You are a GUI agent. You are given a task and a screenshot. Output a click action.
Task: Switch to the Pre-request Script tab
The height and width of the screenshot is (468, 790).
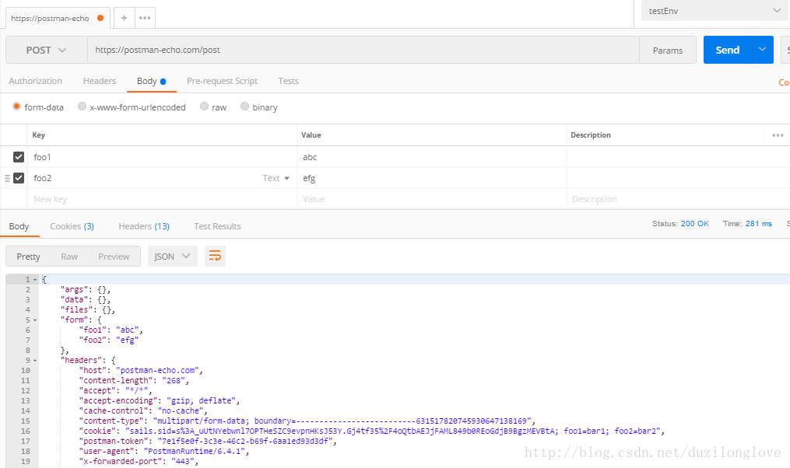(x=222, y=81)
